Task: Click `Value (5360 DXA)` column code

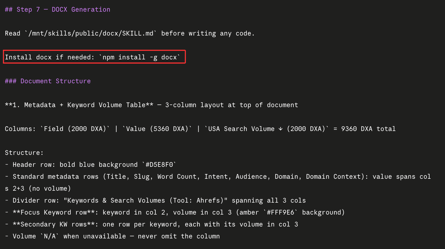Action: pyautogui.click(x=157, y=129)
